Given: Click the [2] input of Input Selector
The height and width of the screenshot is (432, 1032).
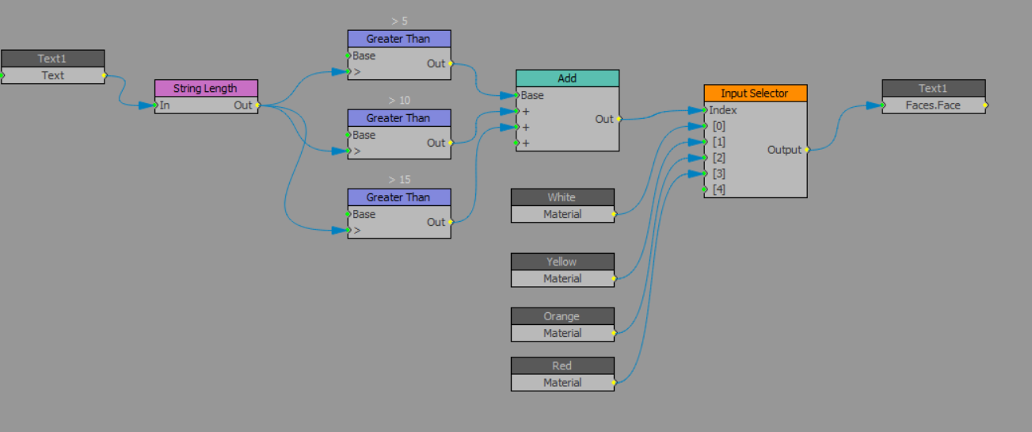Looking at the screenshot, I should (x=705, y=158).
